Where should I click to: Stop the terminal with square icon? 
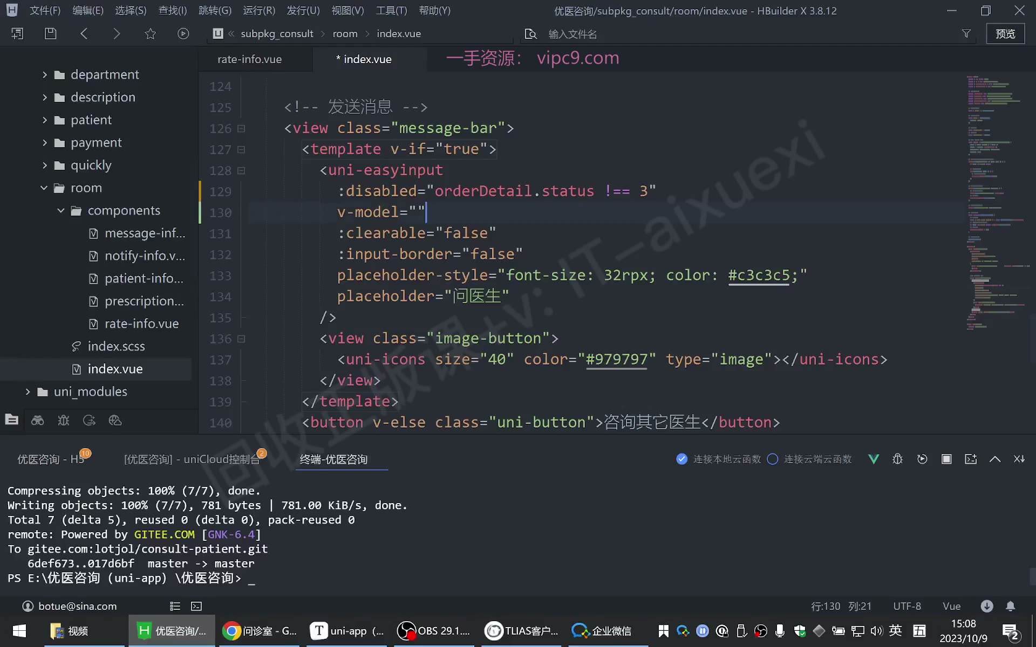tap(946, 459)
